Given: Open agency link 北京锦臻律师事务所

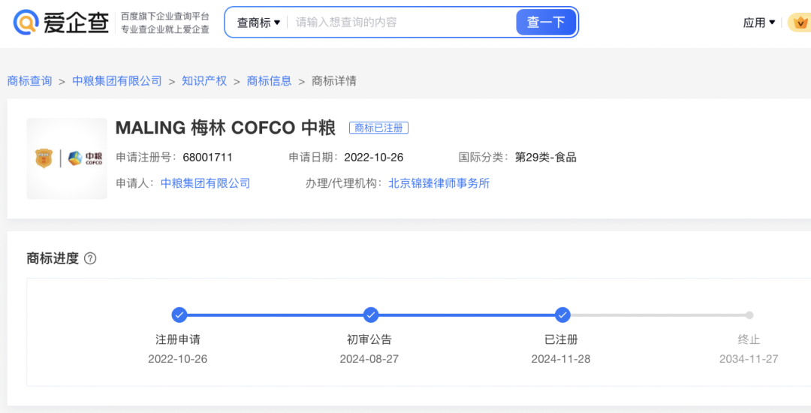Looking at the screenshot, I should point(439,183).
